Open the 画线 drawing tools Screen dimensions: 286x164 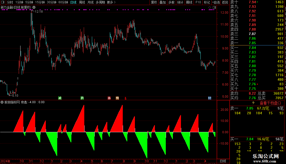(x=189, y=2)
